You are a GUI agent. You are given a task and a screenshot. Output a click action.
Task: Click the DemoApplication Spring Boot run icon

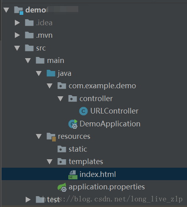73,124
